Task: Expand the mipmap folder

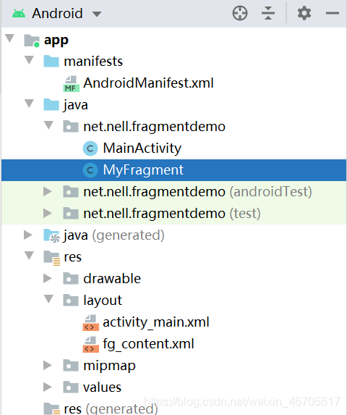Action: 48,365
